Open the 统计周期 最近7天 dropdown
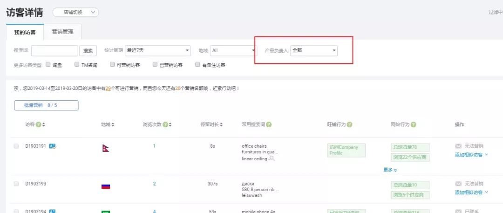The image size is (503, 213). [157, 50]
